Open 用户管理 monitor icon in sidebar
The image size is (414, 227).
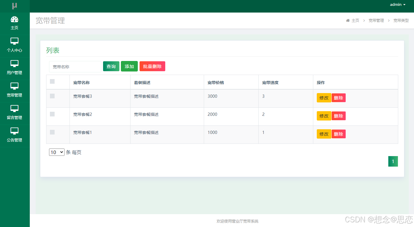(x=15, y=64)
